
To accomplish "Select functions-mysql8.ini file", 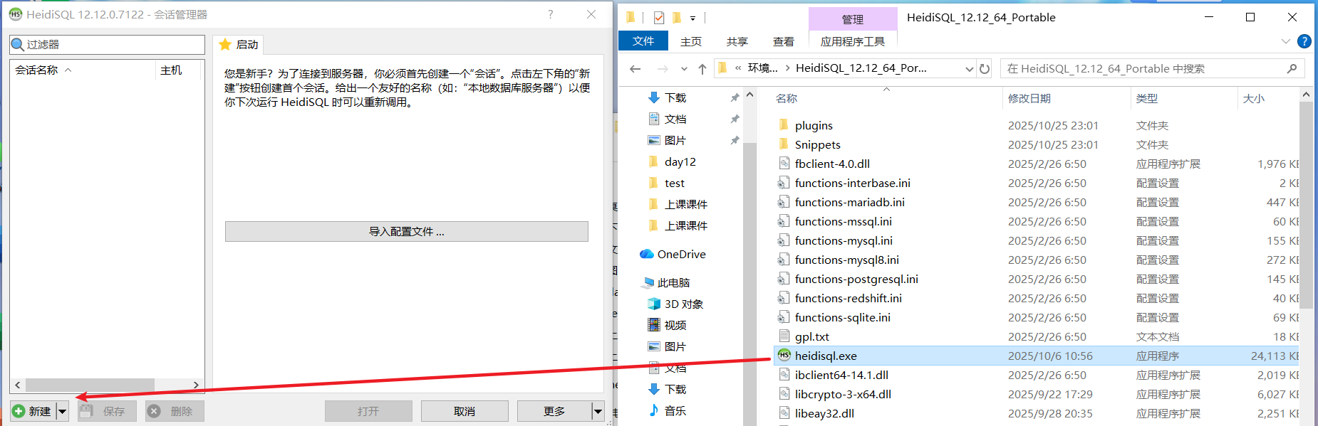I will tap(847, 260).
